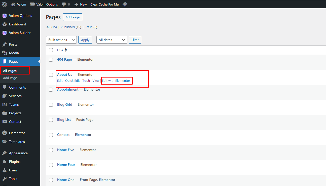326x186 pixels.
Task: Click the diamond icon in top admin bar
Action: click(125, 4)
